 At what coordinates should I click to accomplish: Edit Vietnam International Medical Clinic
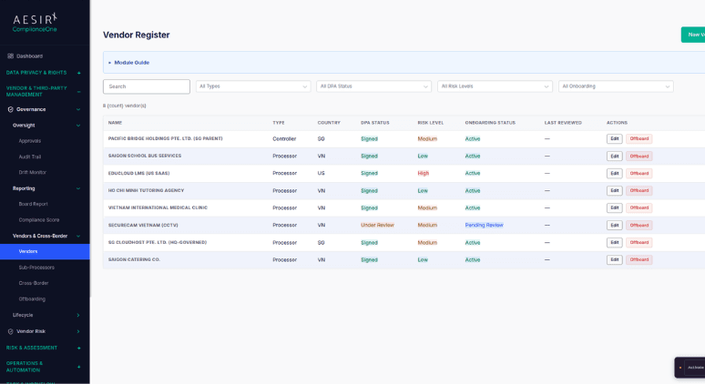[615, 208]
